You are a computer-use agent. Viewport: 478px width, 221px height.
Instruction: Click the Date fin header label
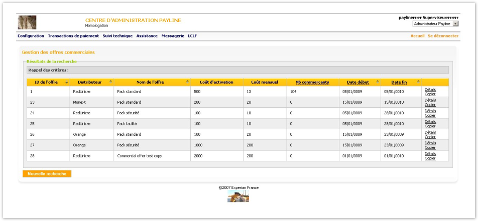click(399, 82)
